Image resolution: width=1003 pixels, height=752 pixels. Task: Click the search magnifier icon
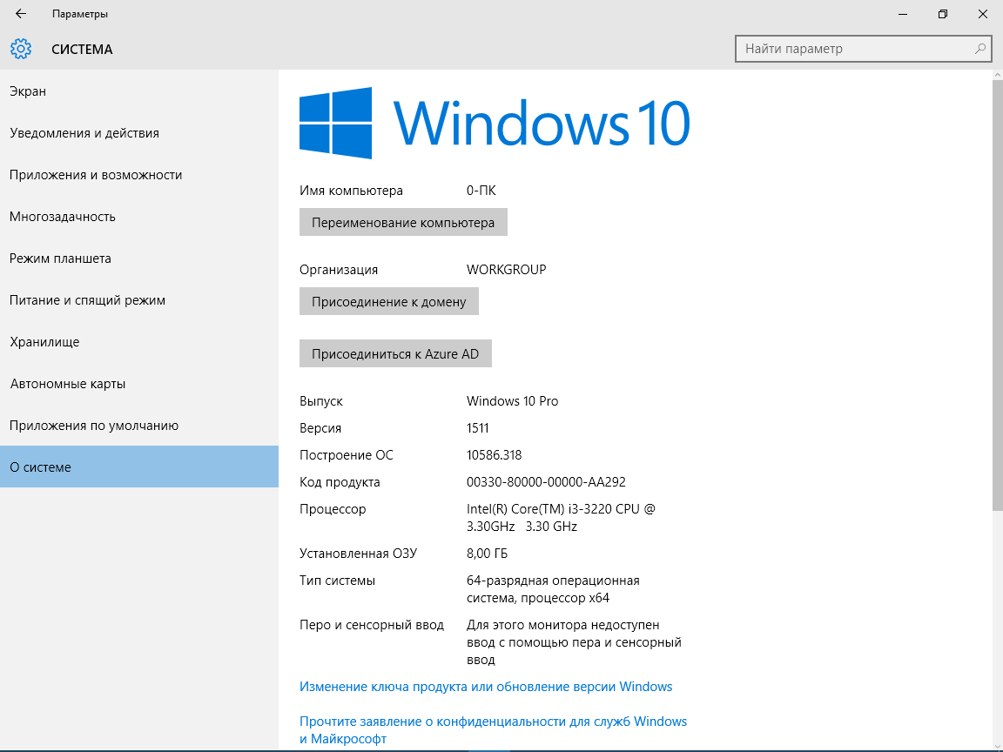click(x=980, y=49)
